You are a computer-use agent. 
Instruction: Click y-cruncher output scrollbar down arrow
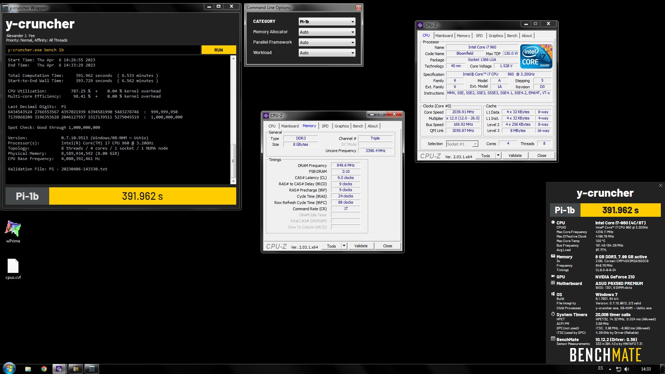[233, 181]
